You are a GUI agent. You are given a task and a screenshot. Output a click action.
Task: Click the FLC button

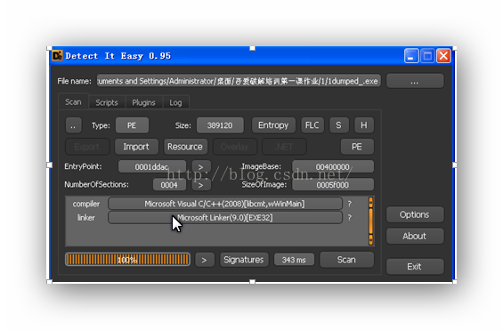[312, 125]
